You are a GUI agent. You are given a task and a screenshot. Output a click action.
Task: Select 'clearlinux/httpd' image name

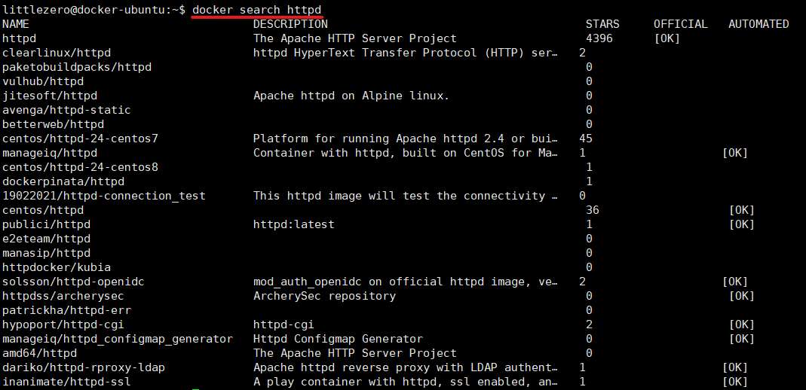[57, 53]
